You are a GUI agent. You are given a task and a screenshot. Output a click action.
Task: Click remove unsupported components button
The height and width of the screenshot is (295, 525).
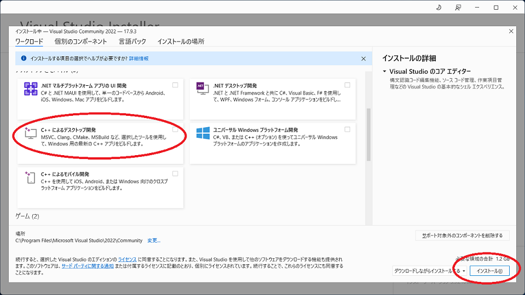(x=462, y=235)
